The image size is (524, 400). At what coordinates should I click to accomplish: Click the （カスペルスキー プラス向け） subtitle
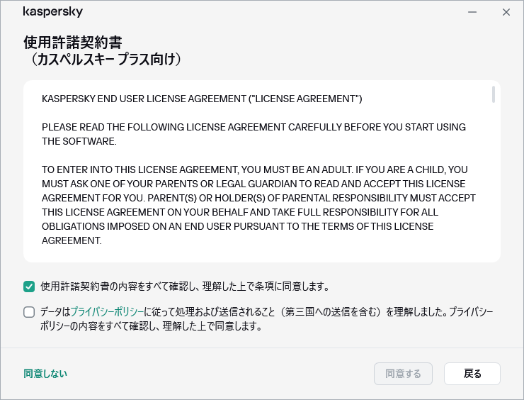(106, 60)
